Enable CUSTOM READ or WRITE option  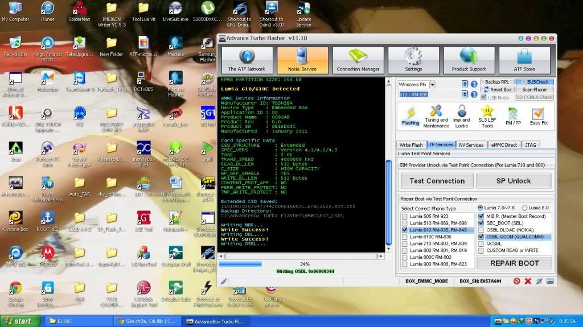click(481, 250)
